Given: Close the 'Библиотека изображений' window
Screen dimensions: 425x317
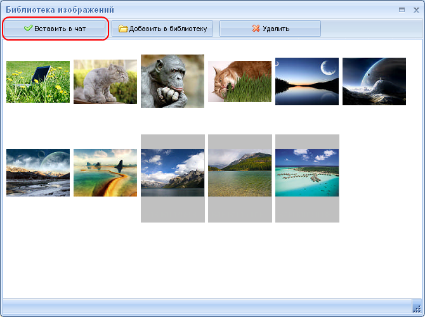Looking at the screenshot, I should click(x=416, y=10).
